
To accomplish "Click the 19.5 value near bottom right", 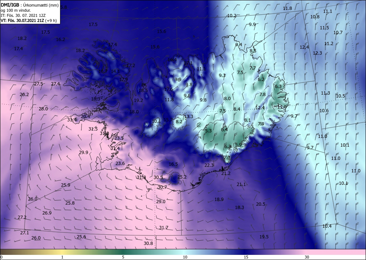I will 264,237.
